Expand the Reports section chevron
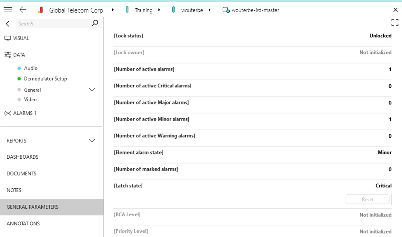The image size is (402, 237). [x=92, y=141]
